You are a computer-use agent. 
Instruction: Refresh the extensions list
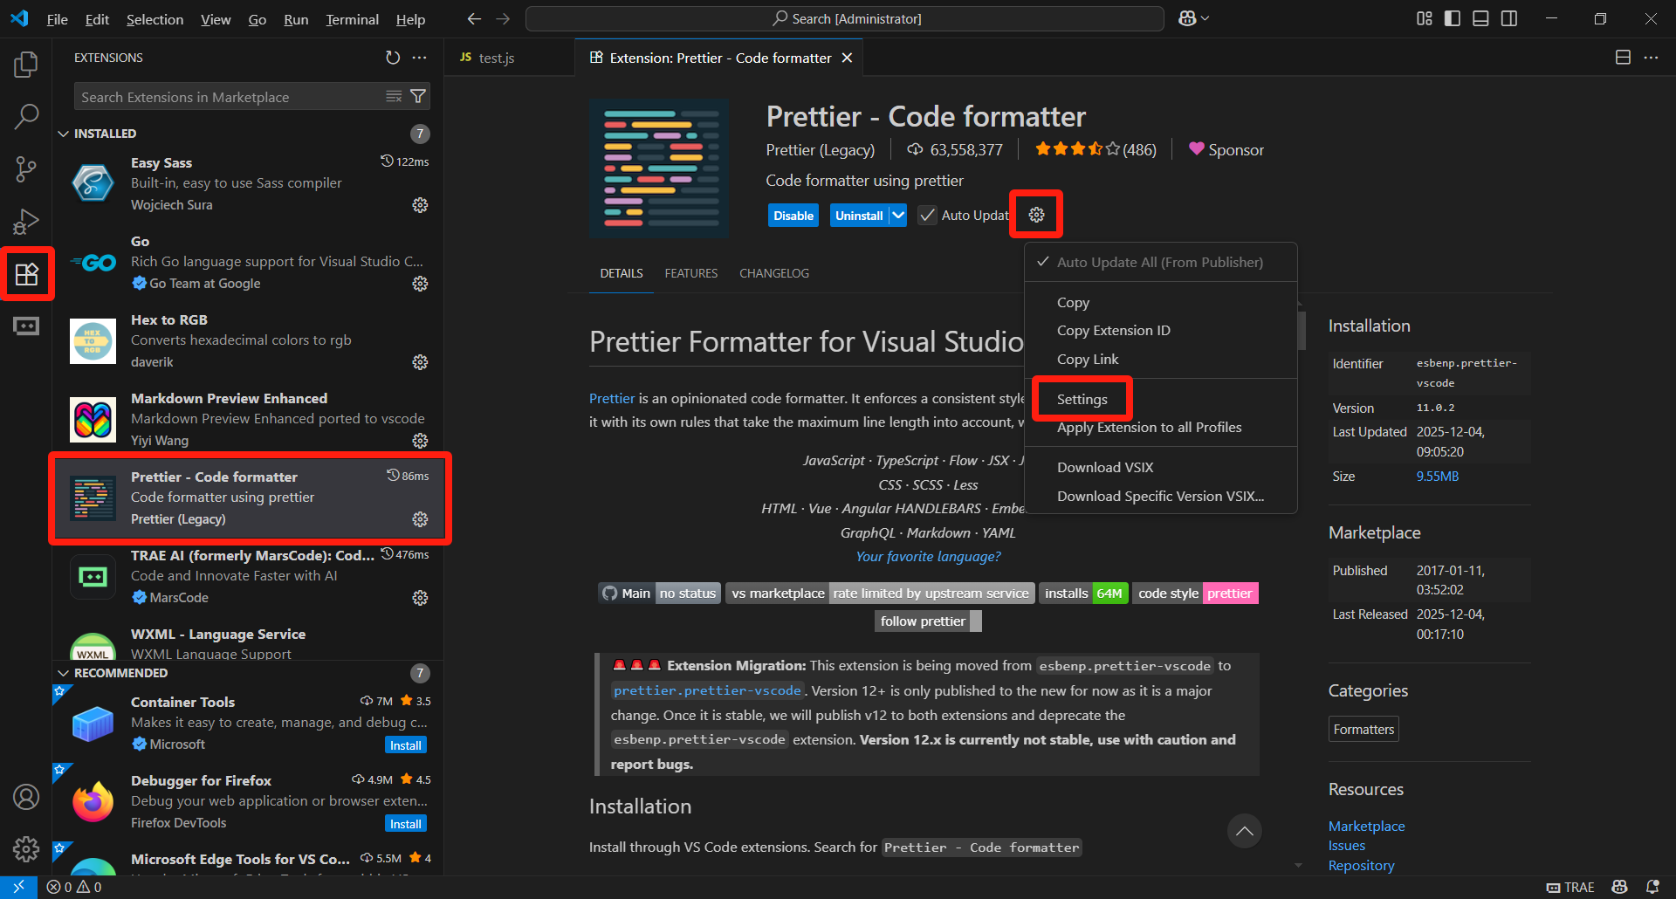[393, 58]
